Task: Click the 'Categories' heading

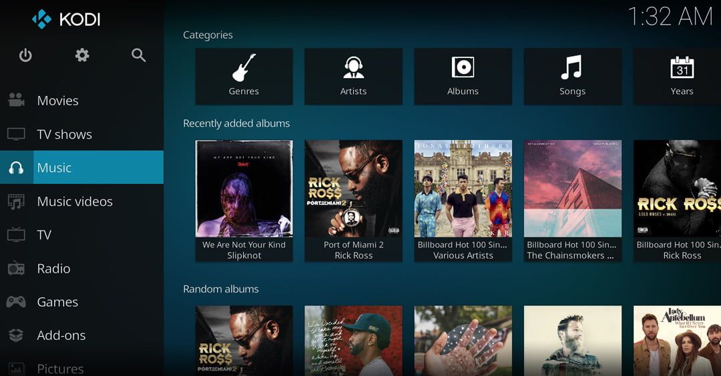Action: [x=208, y=35]
